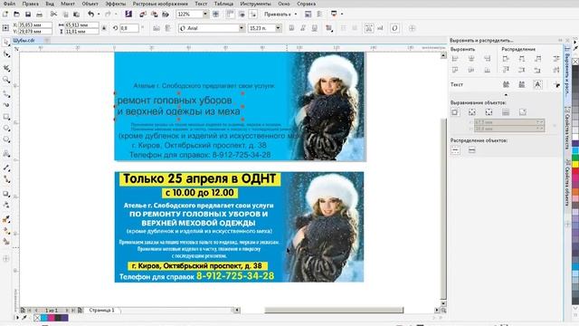Select the Drop Shadow tool
The height and width of the screenshot is (326, 579).
point(6,193)
